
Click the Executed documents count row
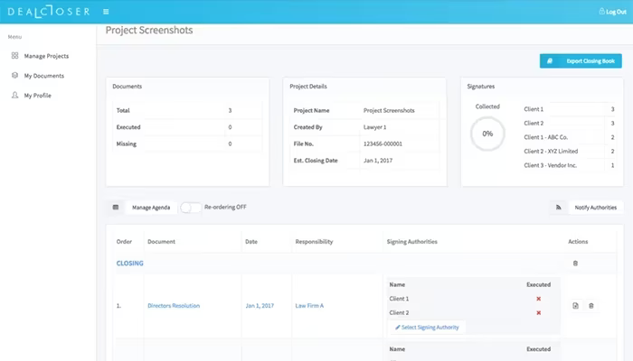[x=187, y=127]
